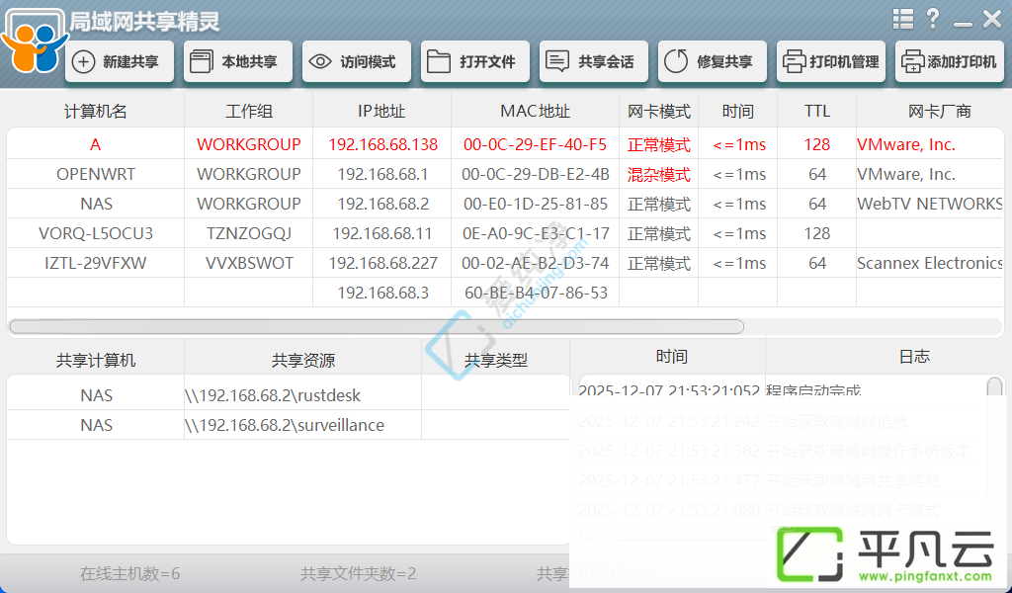Viewport: 1012px width, 593px height.
Task: Click the 时间 header in host table
Action: (737, 111)
